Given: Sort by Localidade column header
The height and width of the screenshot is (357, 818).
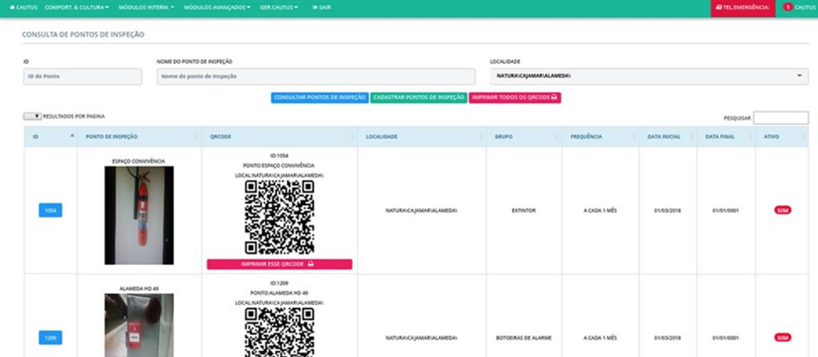Looking at the screenshot, I should (422, 137).
